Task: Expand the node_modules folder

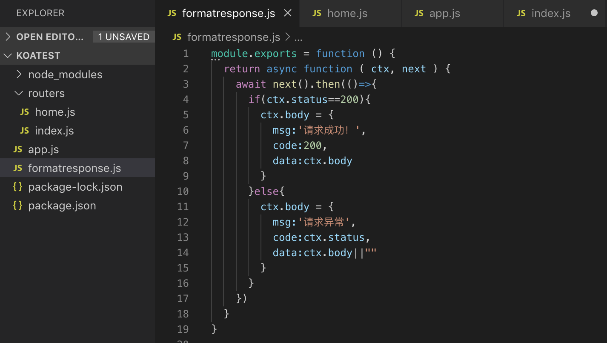Action: point(19,74)
